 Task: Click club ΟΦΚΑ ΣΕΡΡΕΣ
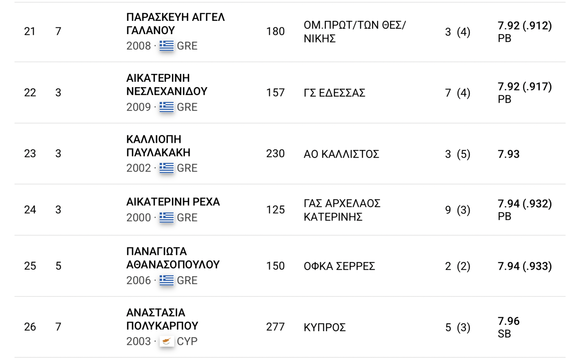pos(339,266)
